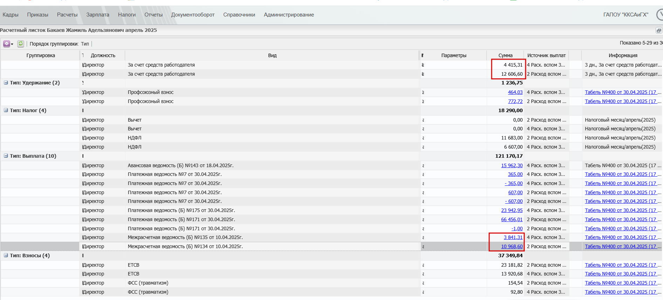
Task: Open the purple gear settings dropdown
Action: tap(8, 44)
